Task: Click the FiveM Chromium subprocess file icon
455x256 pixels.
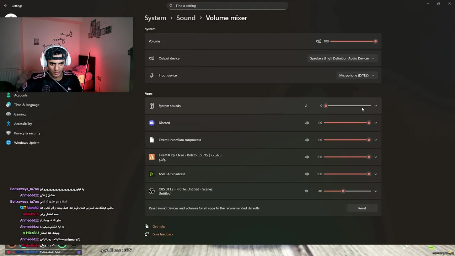Action: tap(152, 140)
